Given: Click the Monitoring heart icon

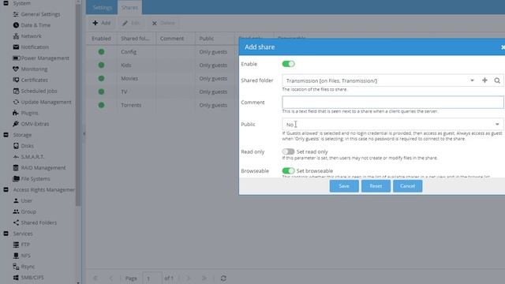Looking at the screenshot, I should pos(16,69).
